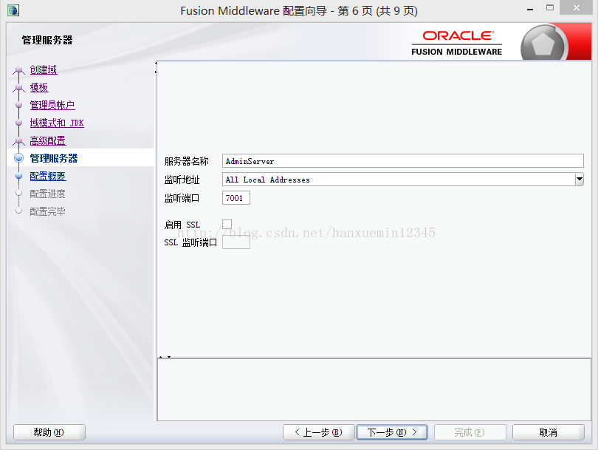Click the 高级配置 step node icon
Screen dimensions: 598x450
point(18,141)
